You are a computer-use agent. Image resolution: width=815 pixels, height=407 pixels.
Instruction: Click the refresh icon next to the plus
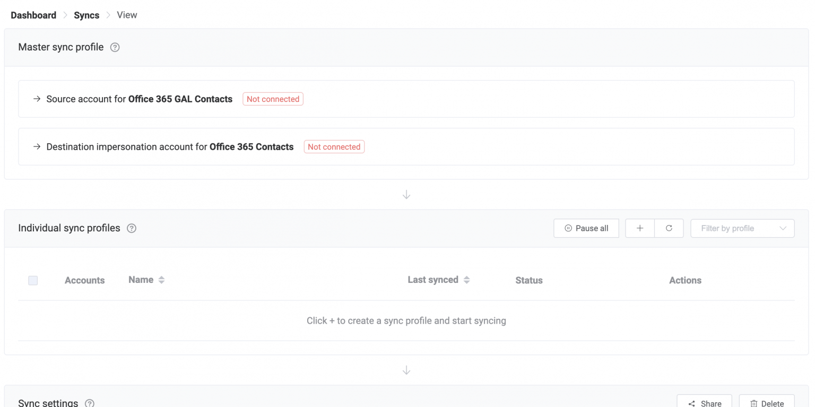669,228
